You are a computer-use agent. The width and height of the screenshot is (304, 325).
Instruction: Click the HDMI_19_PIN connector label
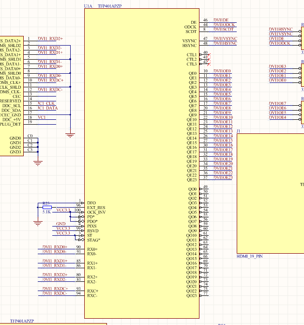pos(250,257)
